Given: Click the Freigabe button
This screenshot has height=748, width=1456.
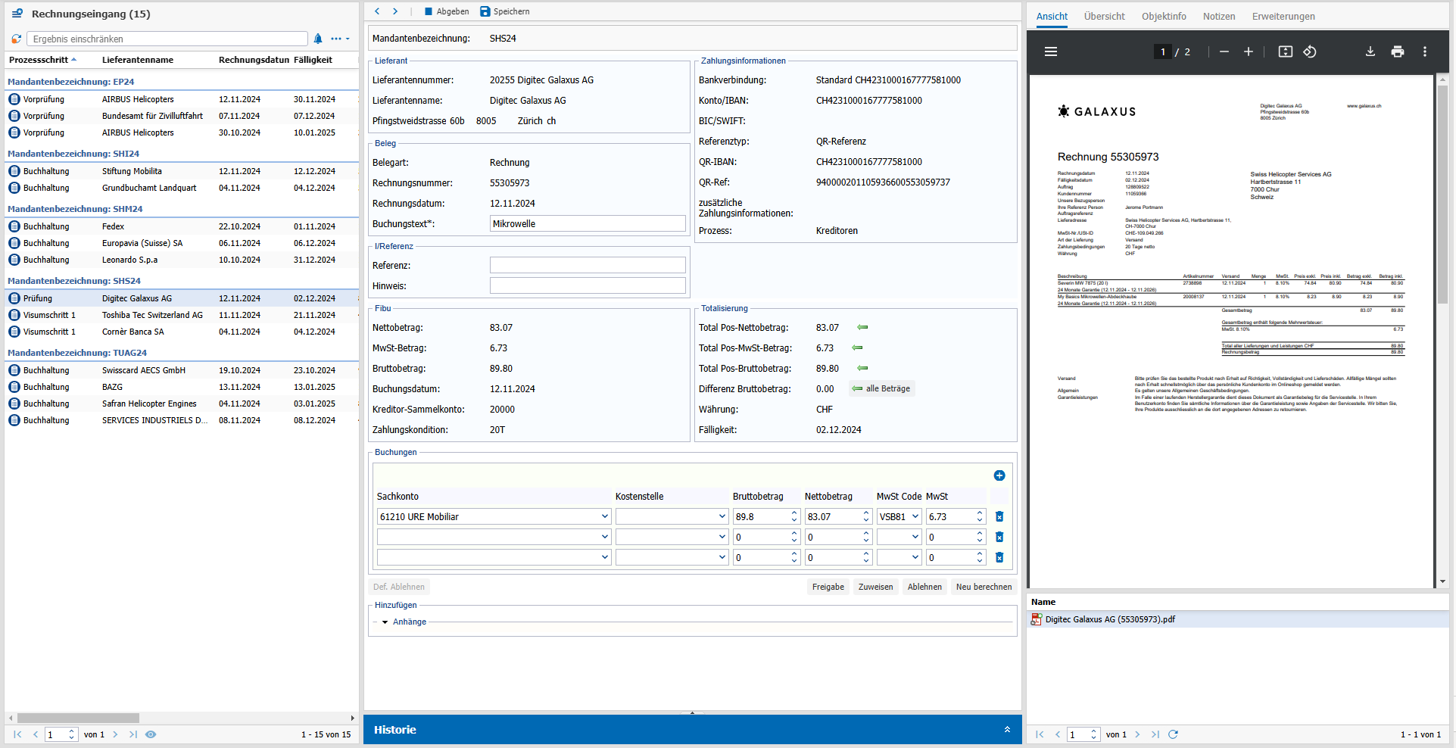Looking at the screenshot, I should click(828, 587).
